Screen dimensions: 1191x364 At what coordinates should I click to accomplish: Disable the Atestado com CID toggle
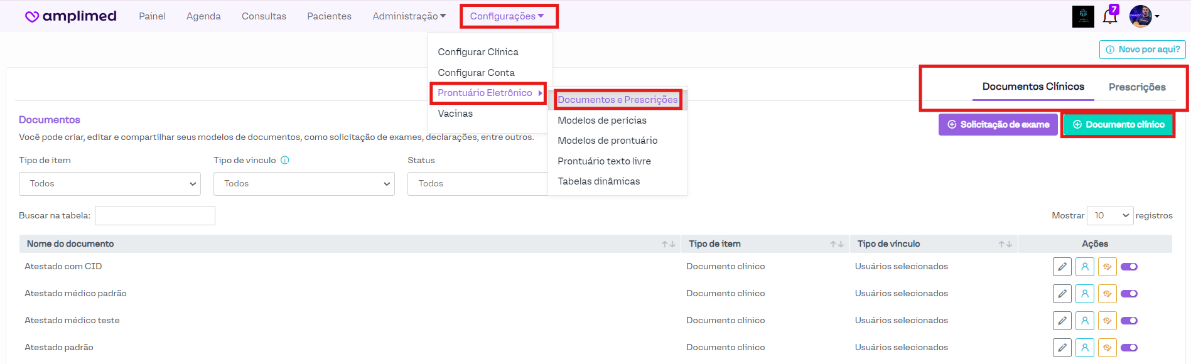point(1129,267)
